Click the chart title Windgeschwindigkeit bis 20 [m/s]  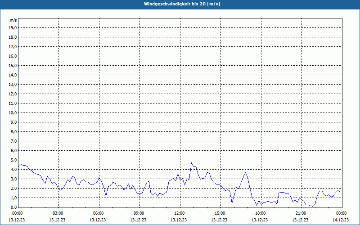tap(182, 4)
